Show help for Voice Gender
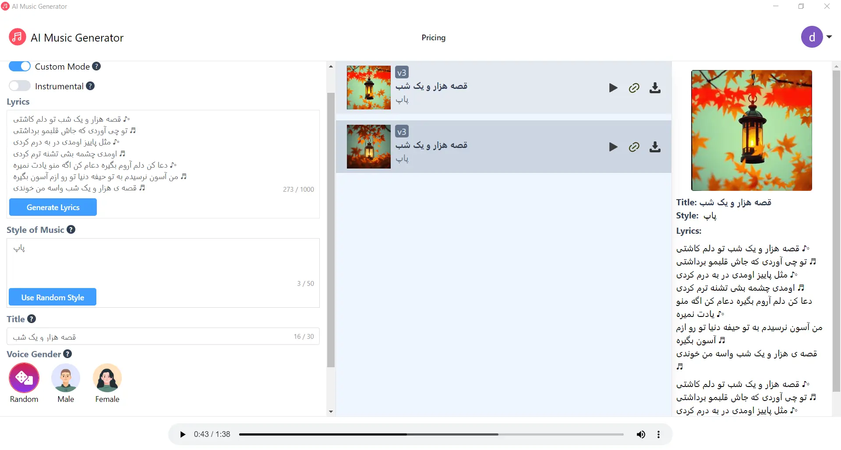Screen dimensions: 841x450 click(x=67, y=354)
